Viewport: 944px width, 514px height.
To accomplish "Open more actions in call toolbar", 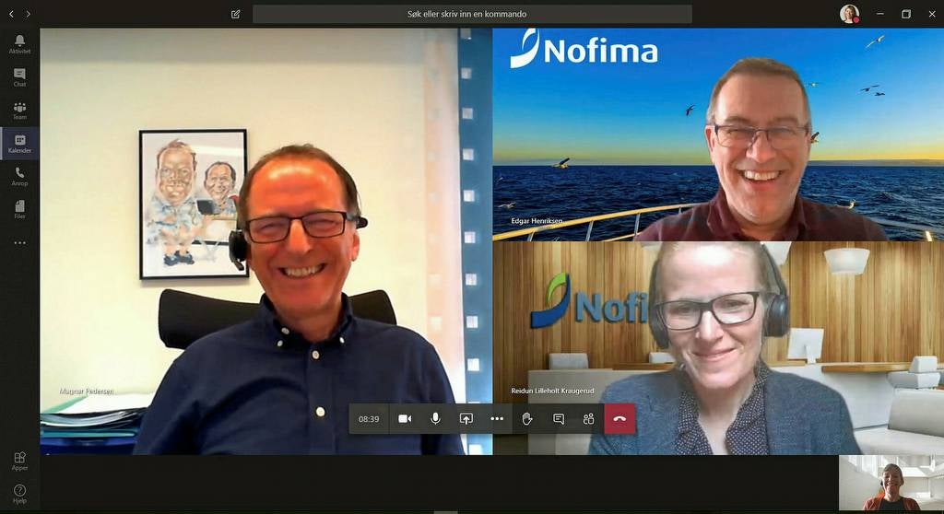I will pyautogui.click(x=497, y=418).
